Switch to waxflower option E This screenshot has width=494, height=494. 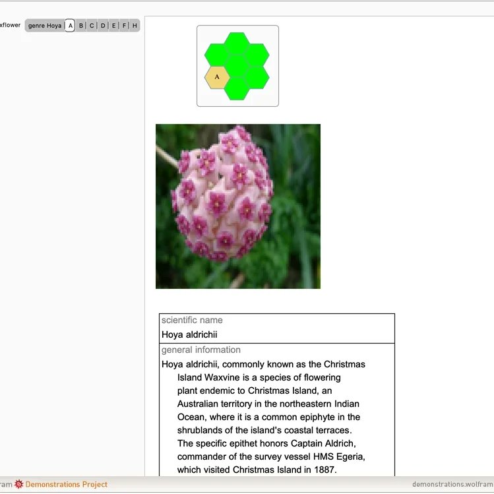pos(113,26)
